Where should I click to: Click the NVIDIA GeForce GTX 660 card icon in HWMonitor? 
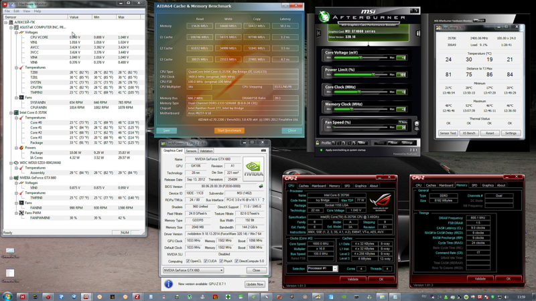pyautogui.click(x=16, y=178)
